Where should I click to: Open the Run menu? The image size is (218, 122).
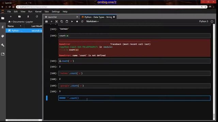click(x=30, y=12)
